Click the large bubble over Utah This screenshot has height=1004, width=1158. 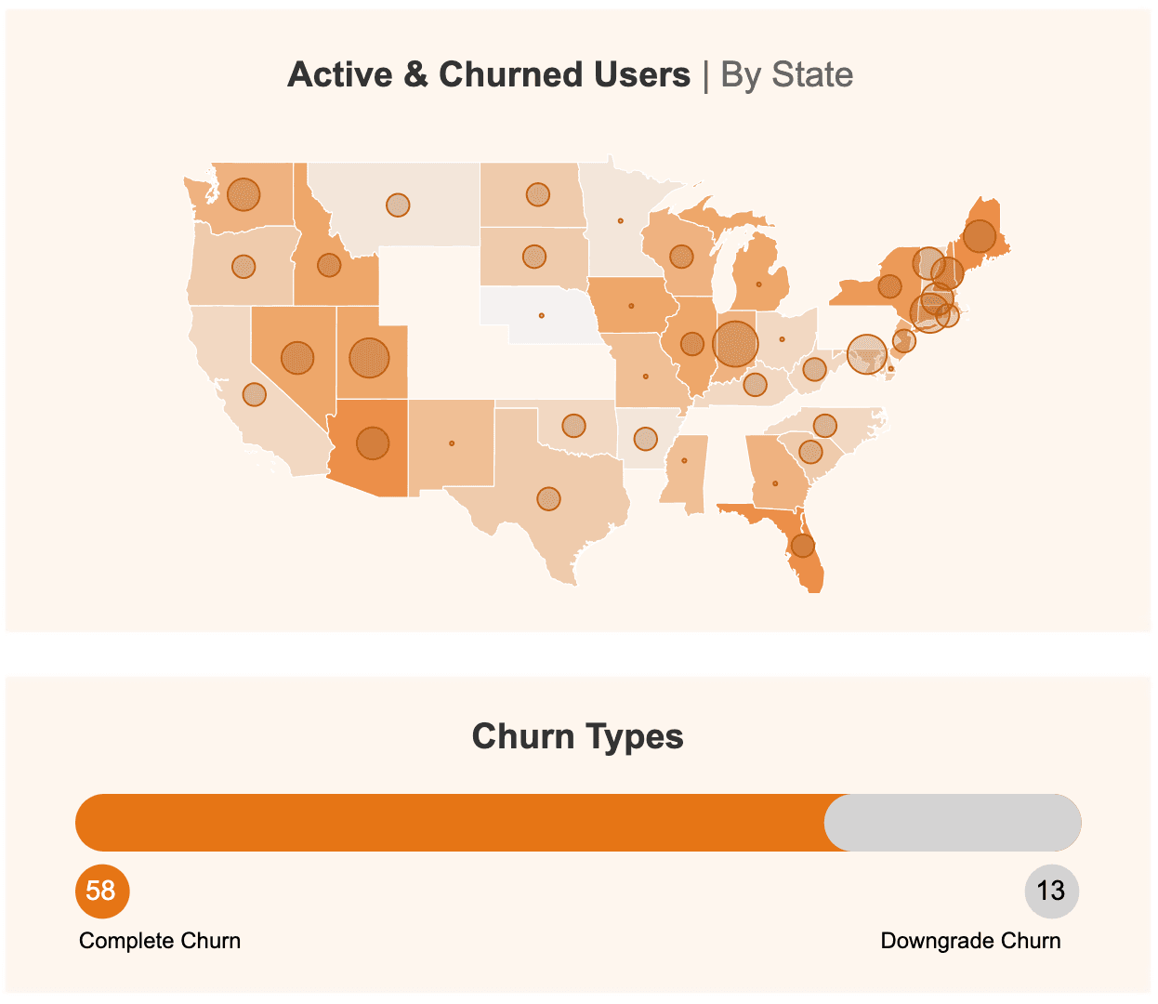(369, 358)
